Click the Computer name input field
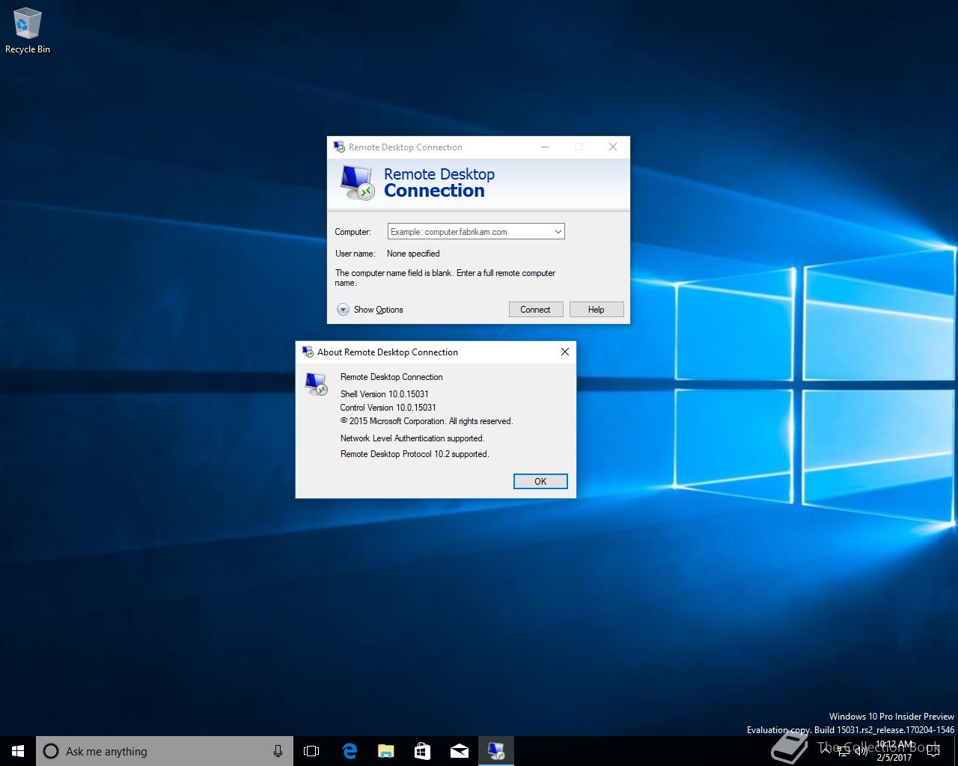This screenshot has height=766, width=958. click(476, 232)
